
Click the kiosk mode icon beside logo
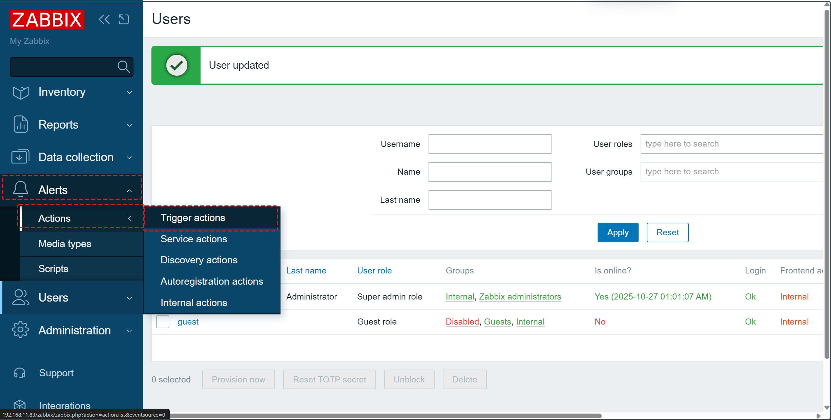point(124,19)
